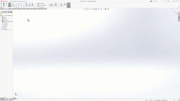Switch to the Weldments tab
This screenshot has height=101, width=180.
[x=20, y=9]
